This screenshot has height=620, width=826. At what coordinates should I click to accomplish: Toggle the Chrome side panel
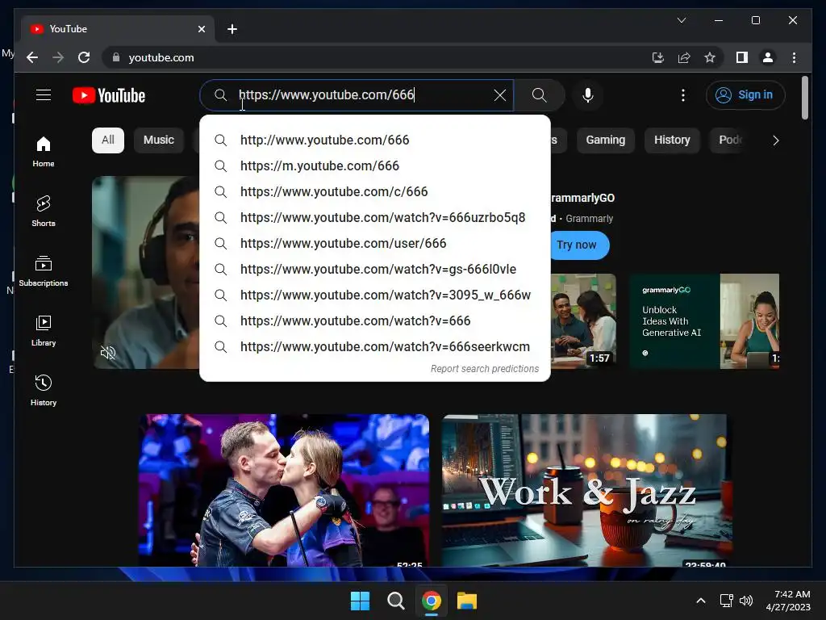click(742, 57)
